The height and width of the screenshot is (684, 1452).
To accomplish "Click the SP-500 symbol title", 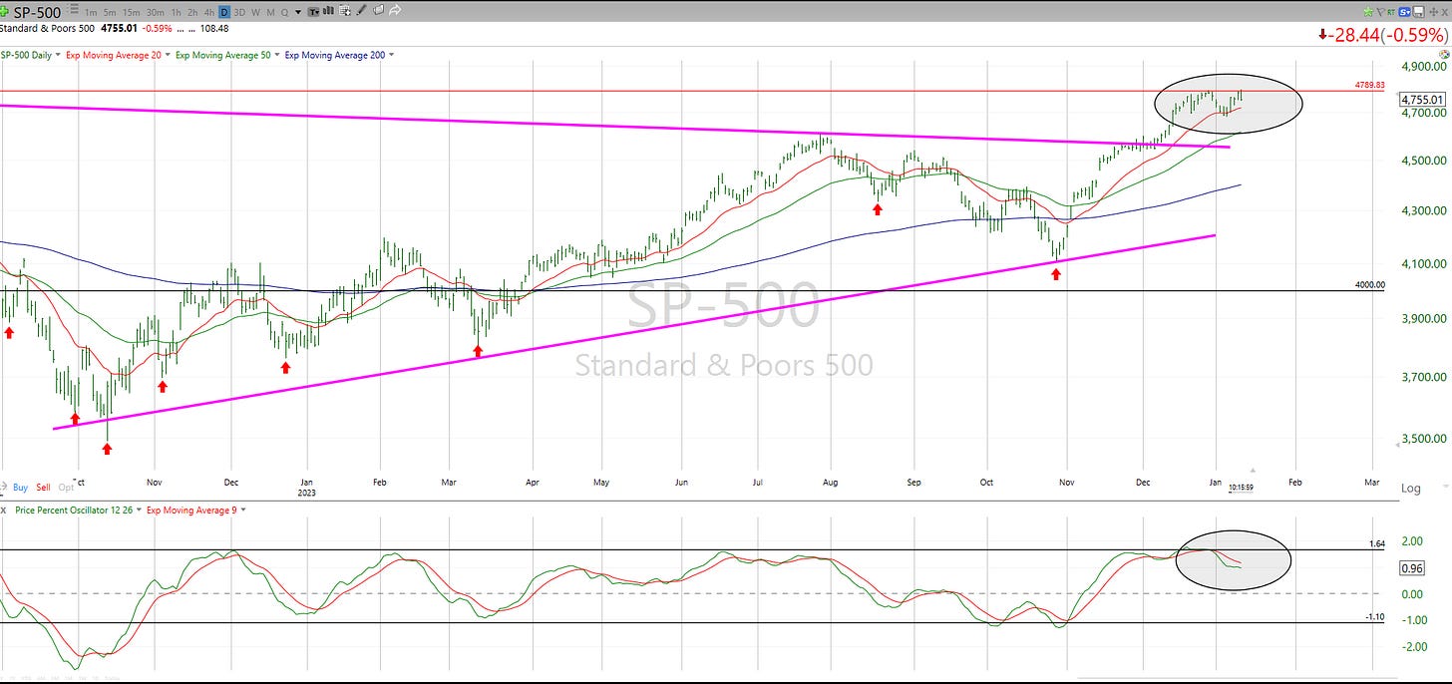I will click(x=37, y=12).
